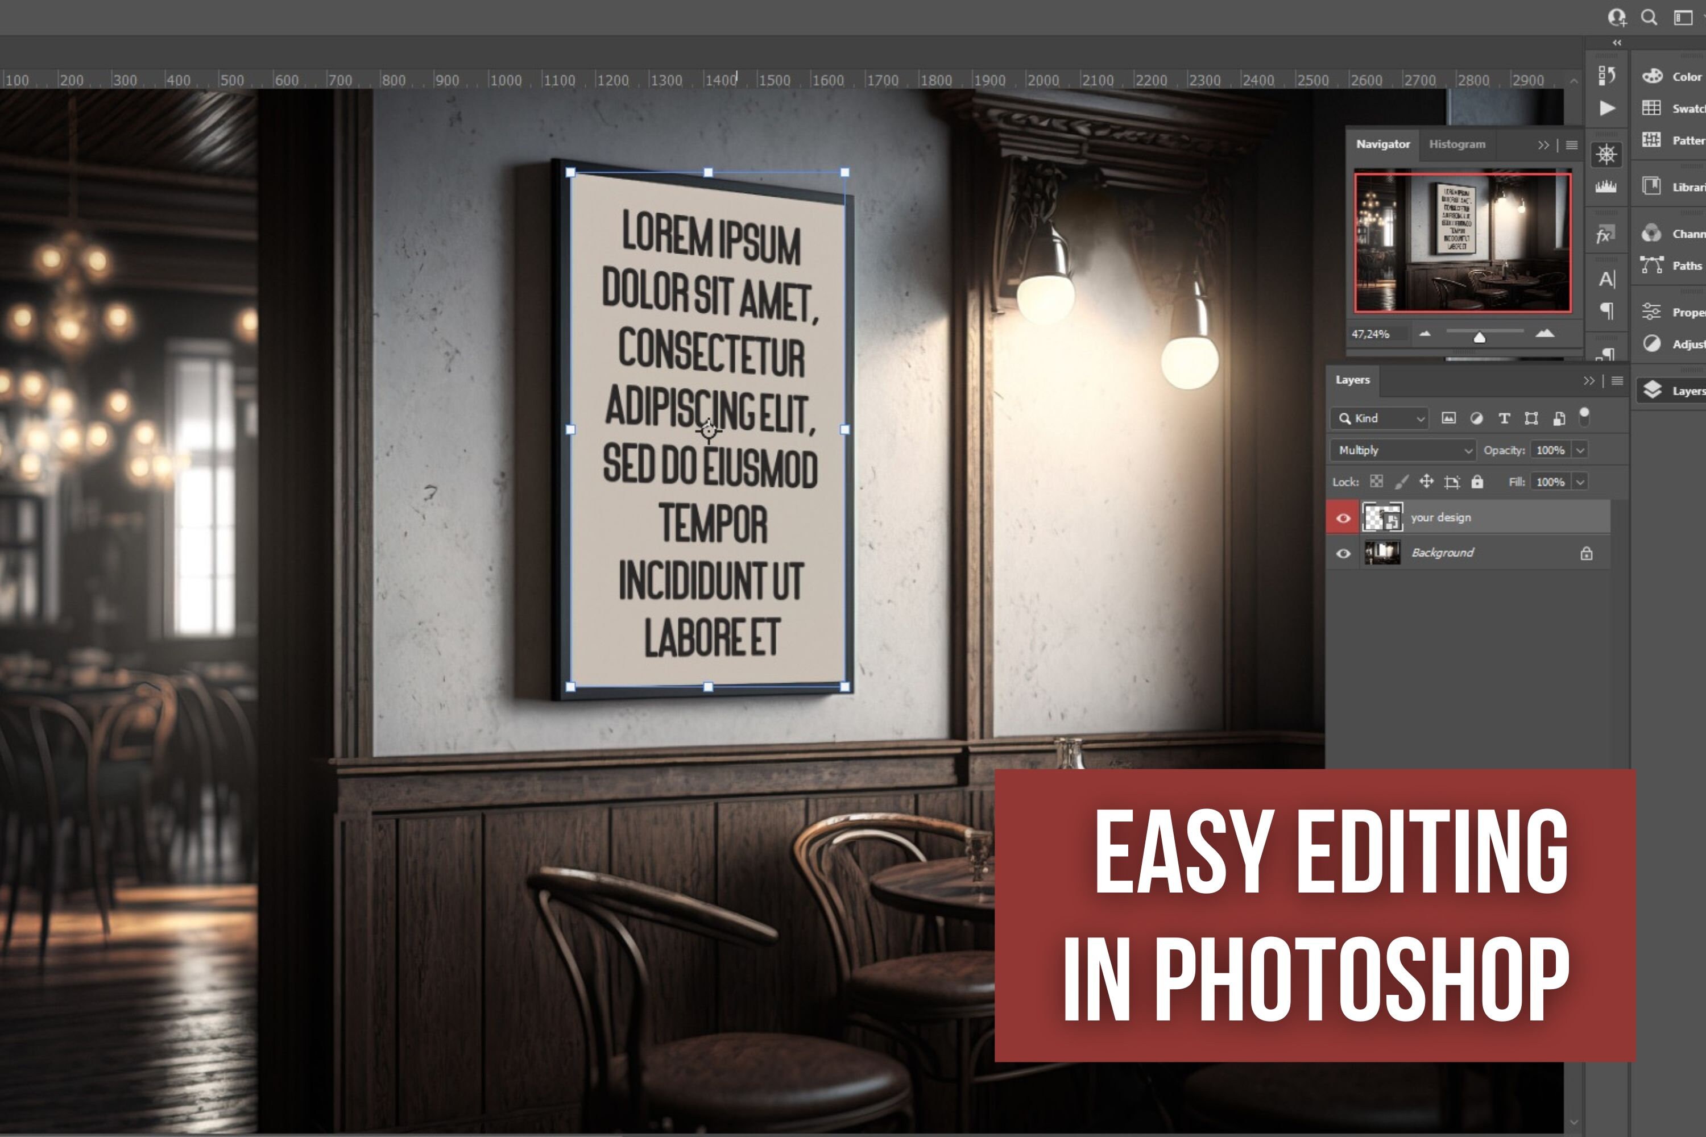Click the Background layer thumbnail
Screen dimensions: 1706x1137
point(1384,553)
